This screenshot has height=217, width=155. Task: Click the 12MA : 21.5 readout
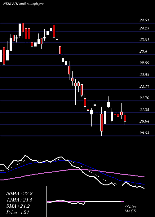(x=19, y=200)
